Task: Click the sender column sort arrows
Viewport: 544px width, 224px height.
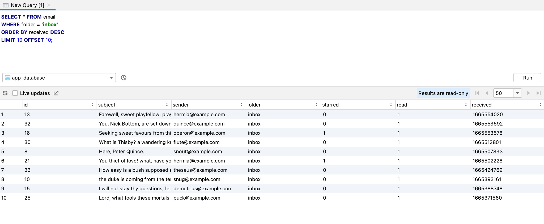Action: 241,105
